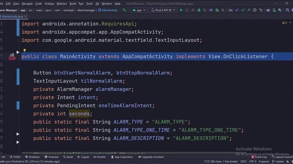Open the App Inspection tool window
Image resolution: width=293 pixels, height=164 pixels.
point(122,157)
